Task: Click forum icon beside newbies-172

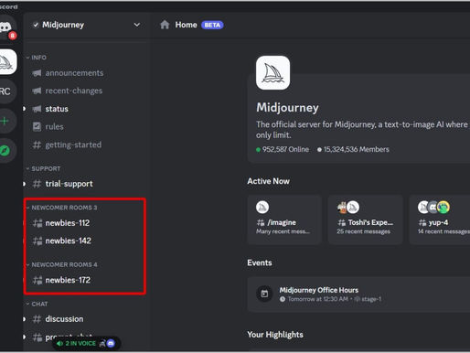Action: 37,280
